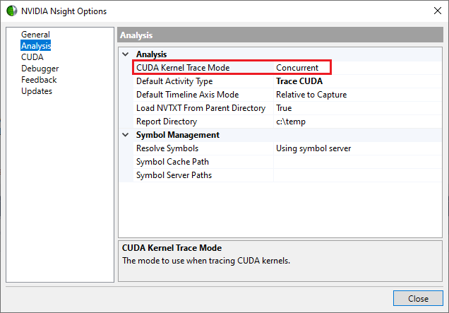Collapse the Symbol Management group

[x=126, y=135]
